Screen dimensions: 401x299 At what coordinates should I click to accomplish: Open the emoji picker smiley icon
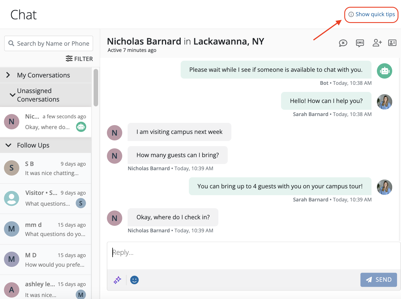pos(134,280)
